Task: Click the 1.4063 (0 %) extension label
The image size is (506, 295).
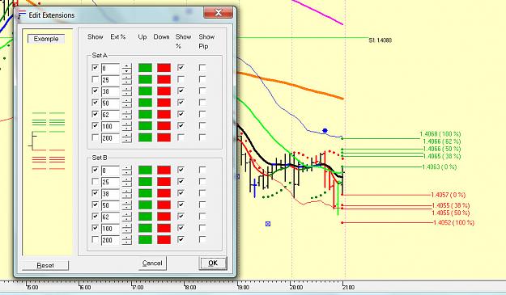Action: pos(439,166)
